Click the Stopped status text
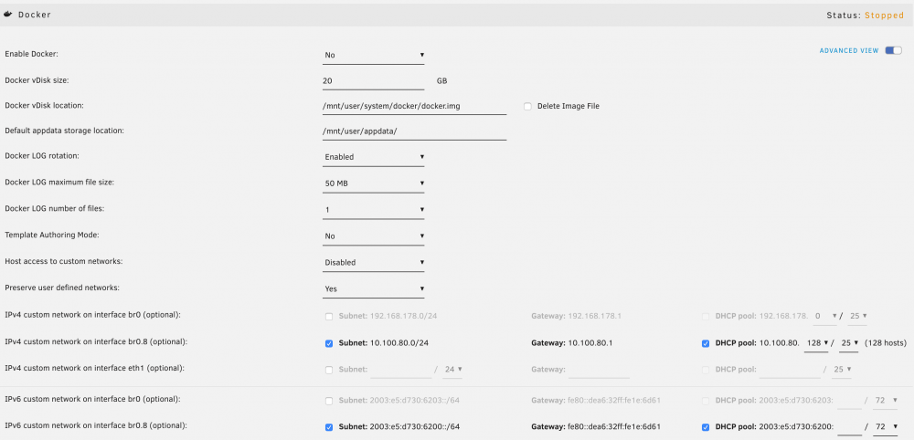This screenshot has height=440, width=914. 884,16
